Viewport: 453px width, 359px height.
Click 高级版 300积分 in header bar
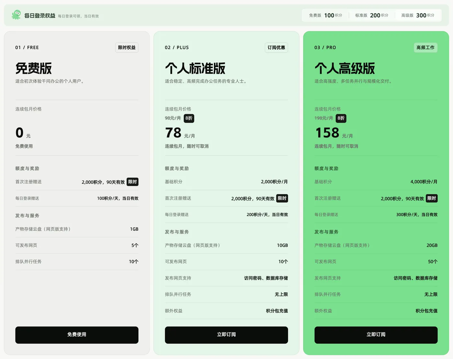(x=418, y=15)
